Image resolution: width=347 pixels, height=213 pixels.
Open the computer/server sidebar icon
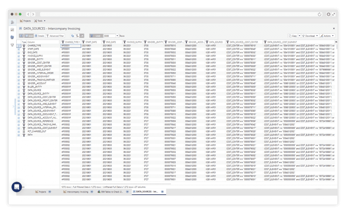click(x=12, y=37)
